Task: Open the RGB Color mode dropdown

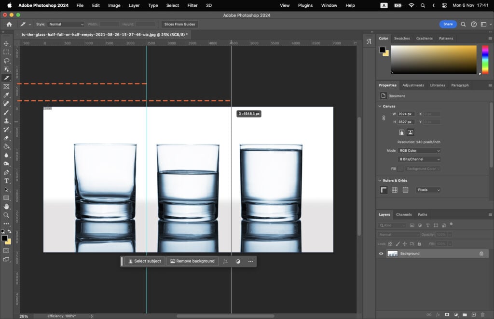Action: [419, 150]
